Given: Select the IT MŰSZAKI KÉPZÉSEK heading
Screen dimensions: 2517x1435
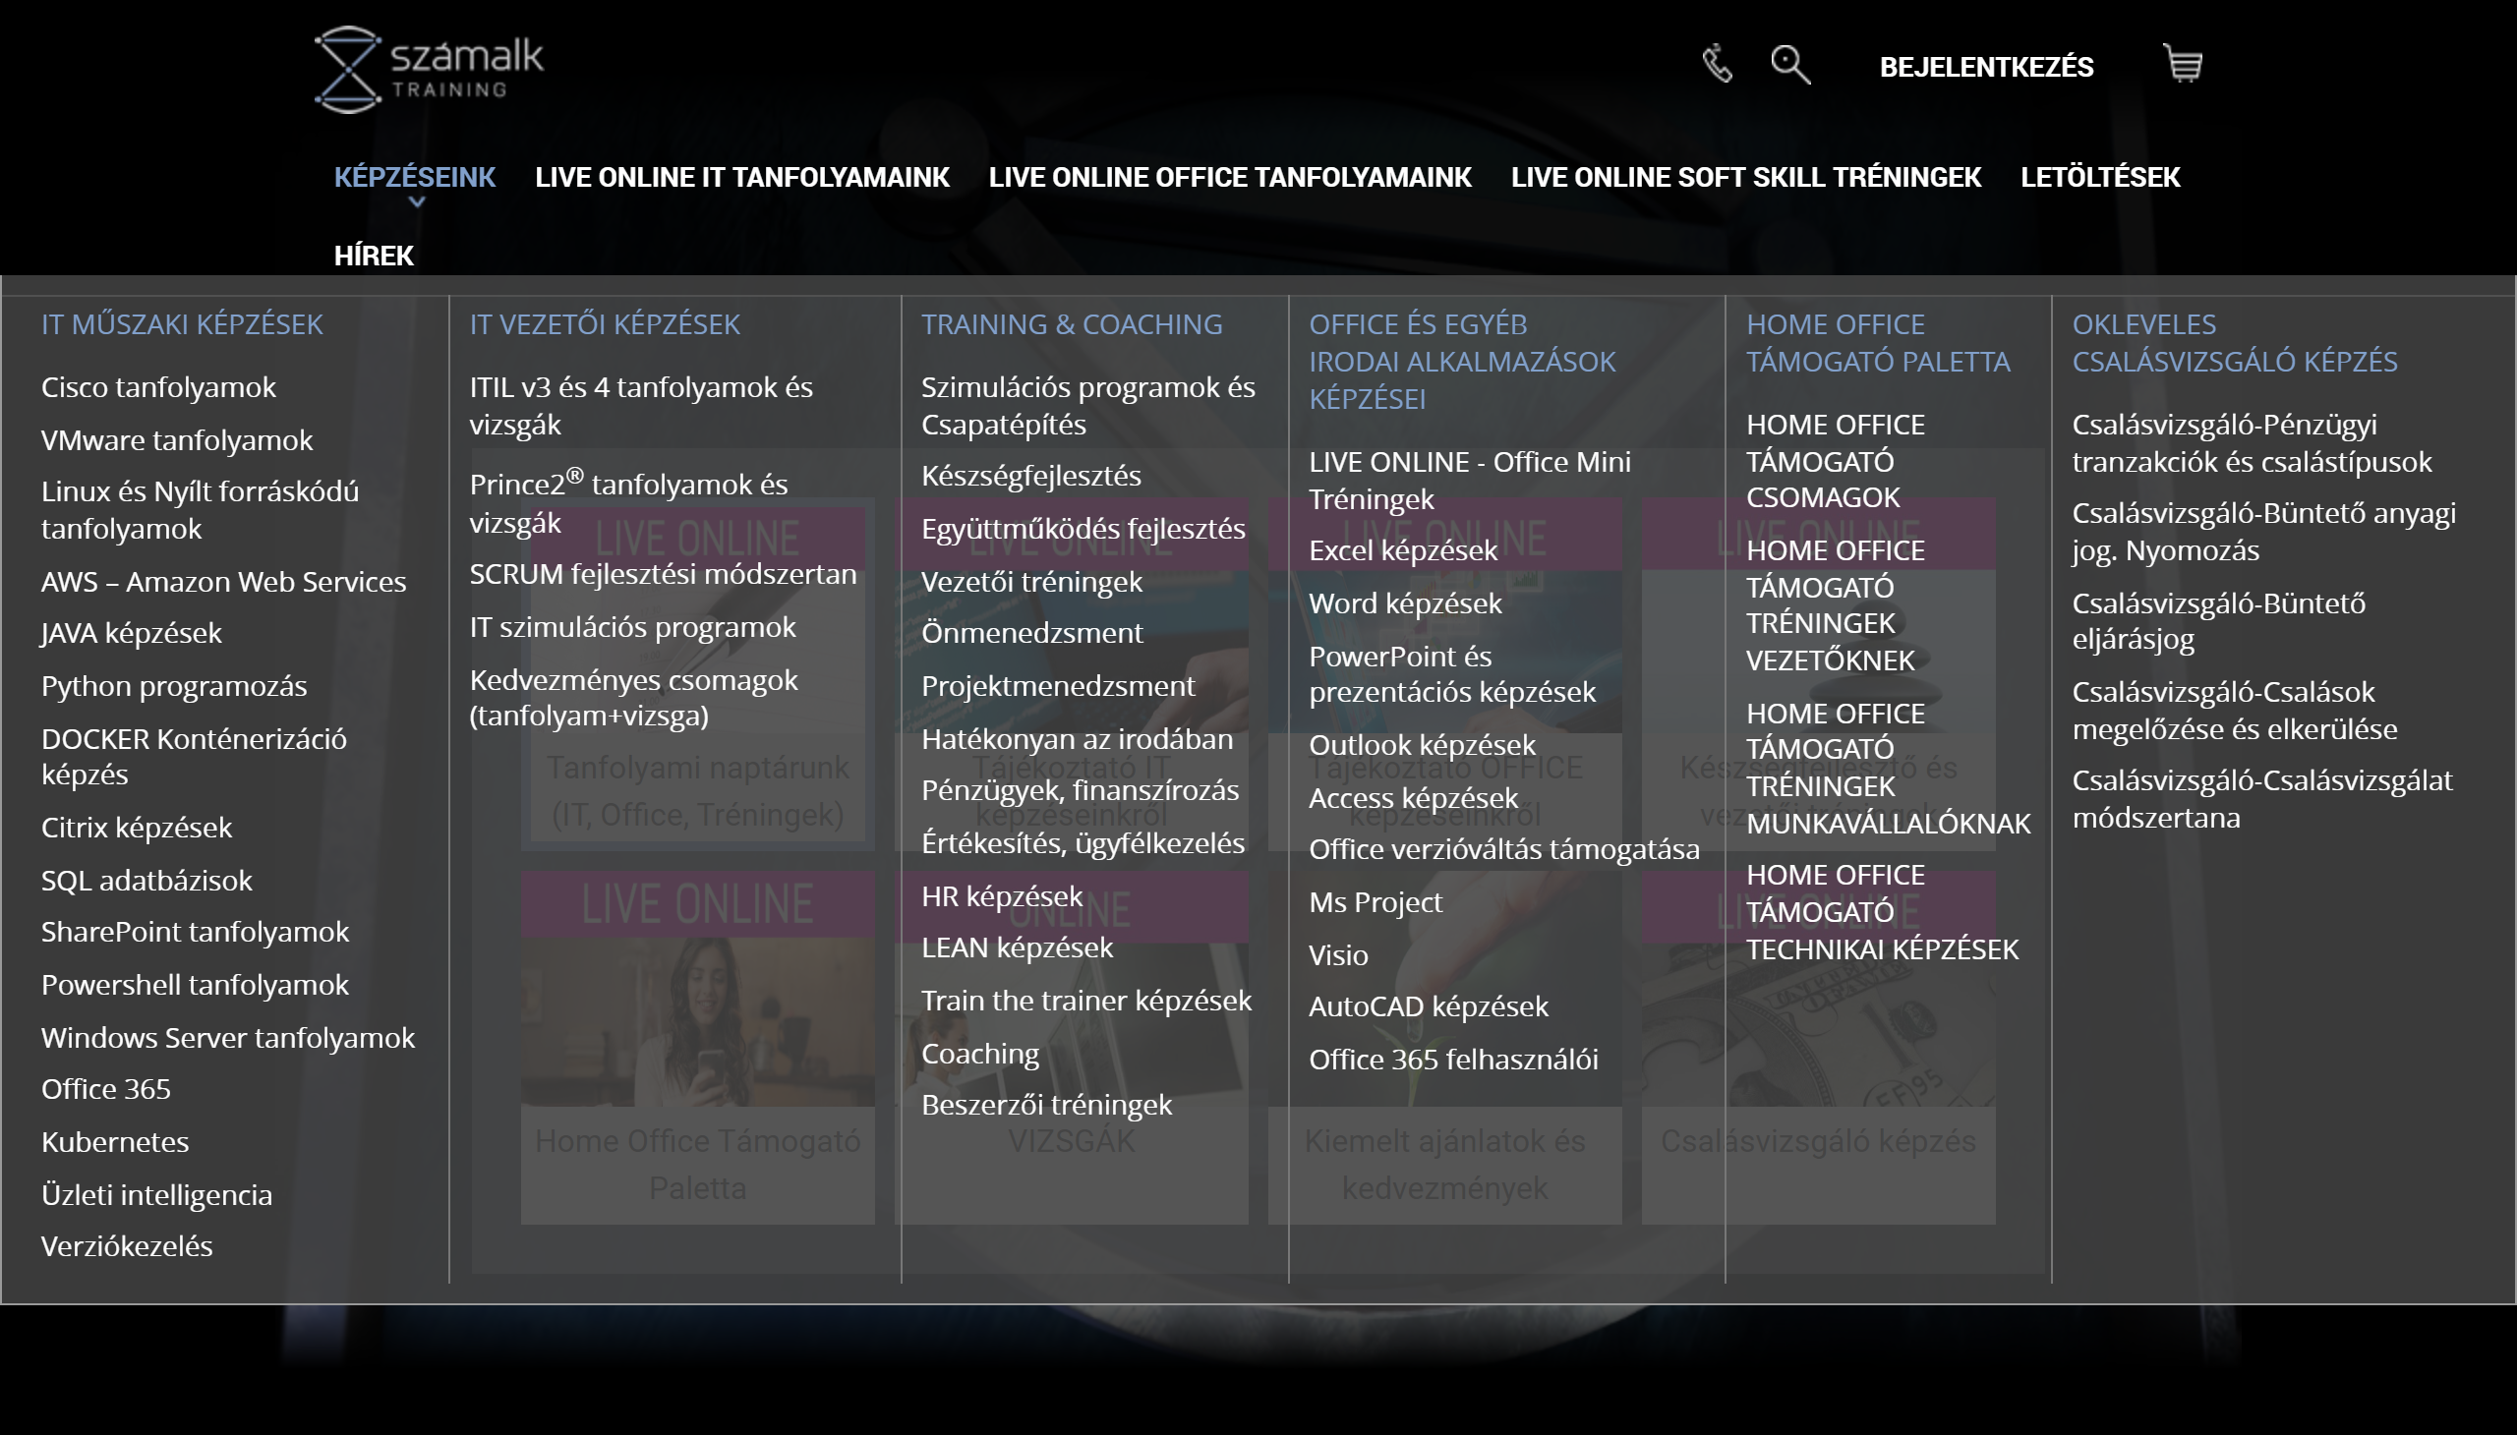Looking at the screenshot, I should pyautogui.click(x=183, y=324).
